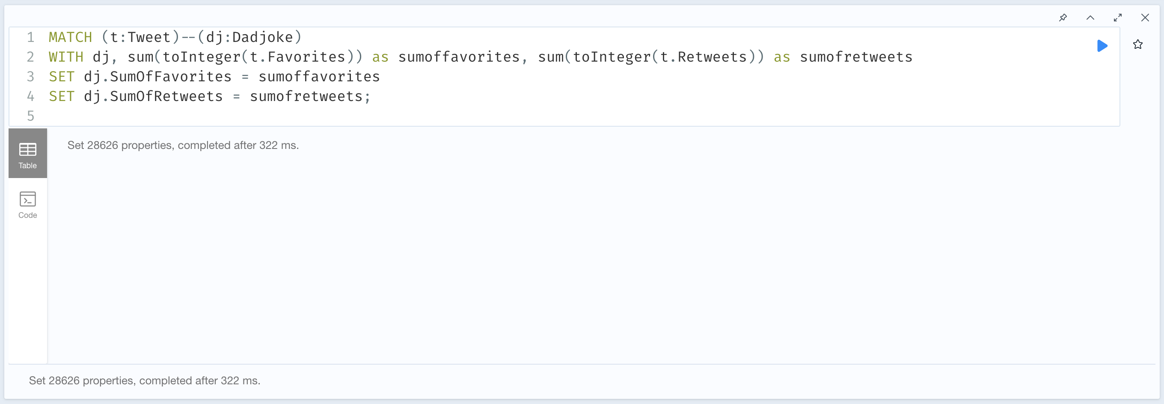This screenshot has height=404, width=1164.
Task: Click the status message in frame footer
Action: (145, 380)
